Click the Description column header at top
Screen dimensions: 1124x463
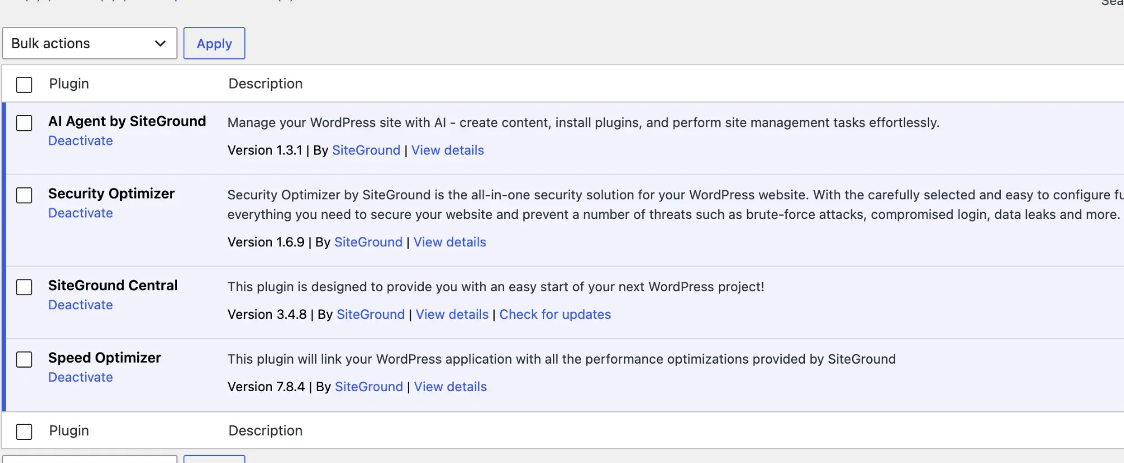click(265, 84)
